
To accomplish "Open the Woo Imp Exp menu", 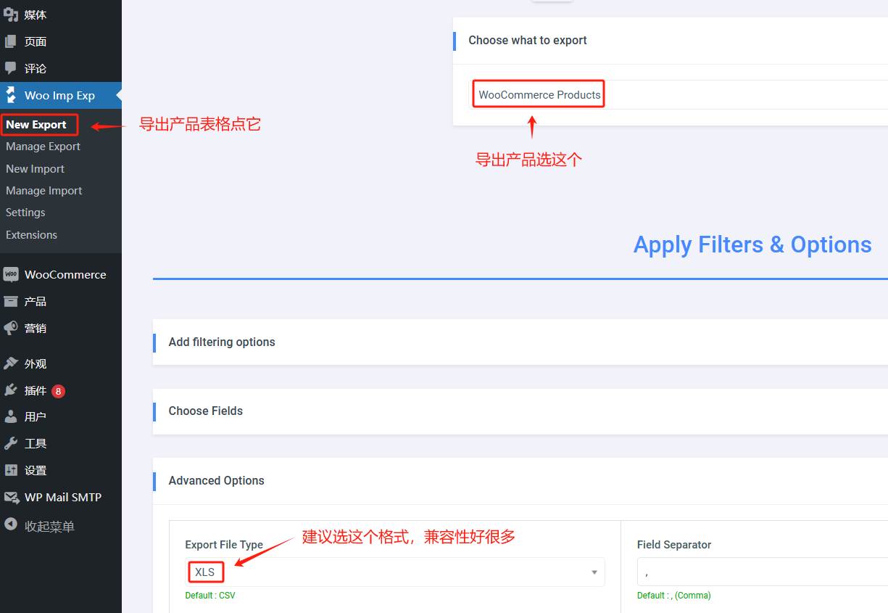I will click(x=59, y=95).
